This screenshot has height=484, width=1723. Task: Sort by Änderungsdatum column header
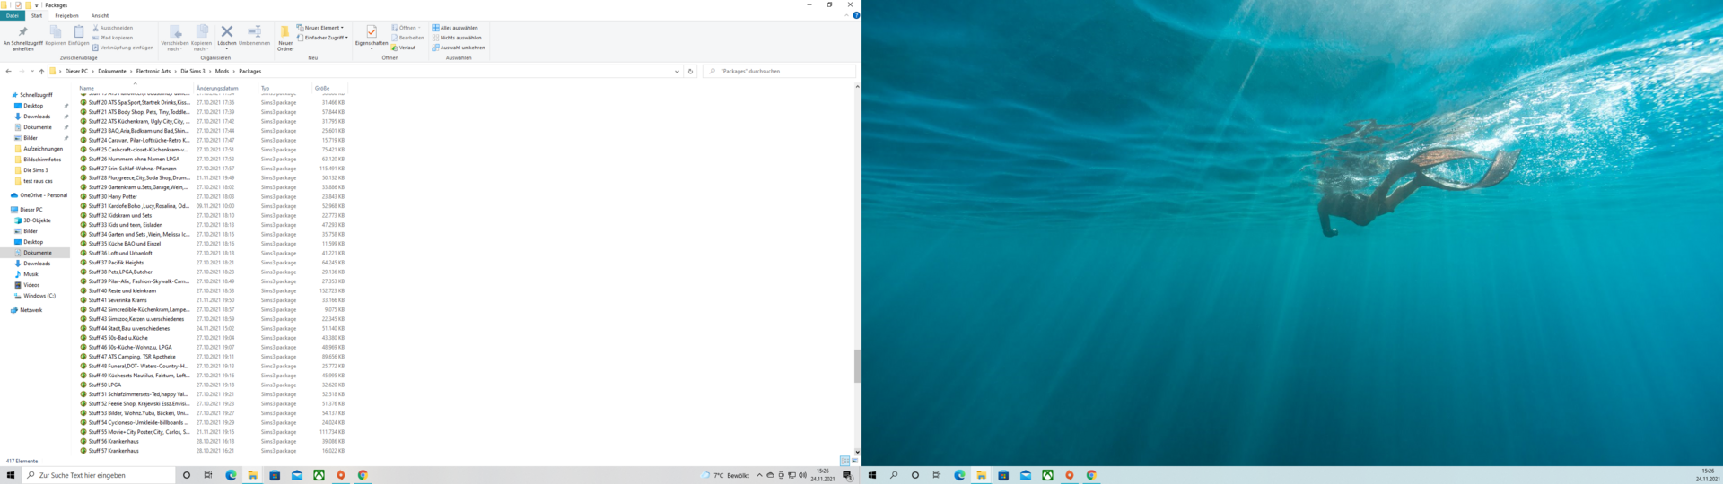coord(217,88)
